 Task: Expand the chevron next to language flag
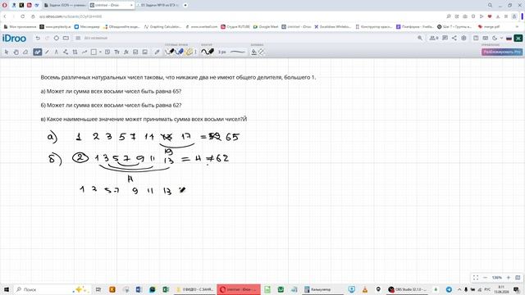501,39
